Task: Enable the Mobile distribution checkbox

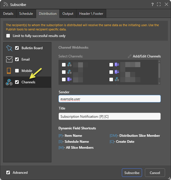Action: click(17, 71)
